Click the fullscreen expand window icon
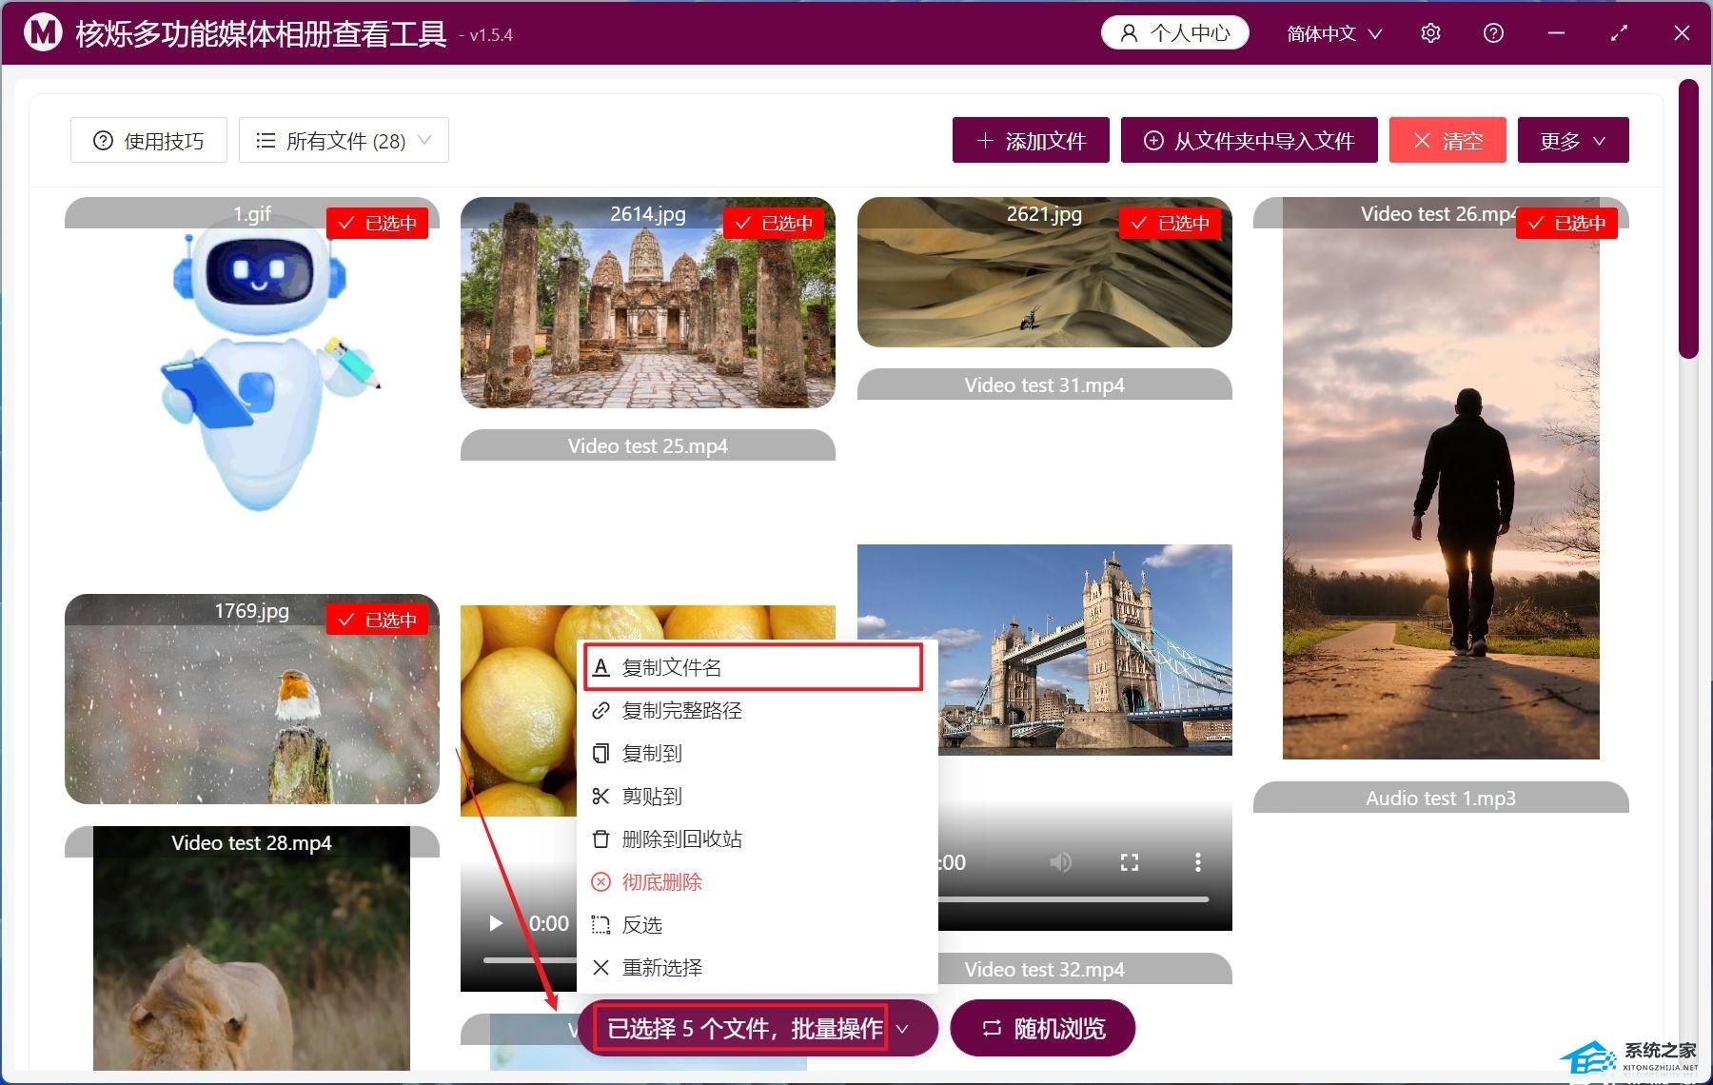The image size is (1713, 1085). [x=1619, y=33]
